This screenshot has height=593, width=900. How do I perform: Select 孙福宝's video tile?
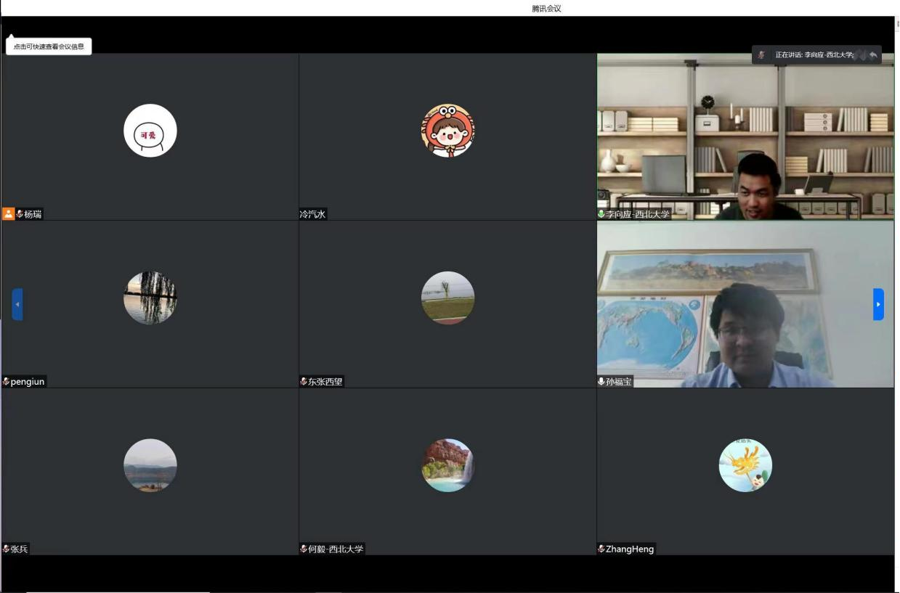tap(745, 304)
